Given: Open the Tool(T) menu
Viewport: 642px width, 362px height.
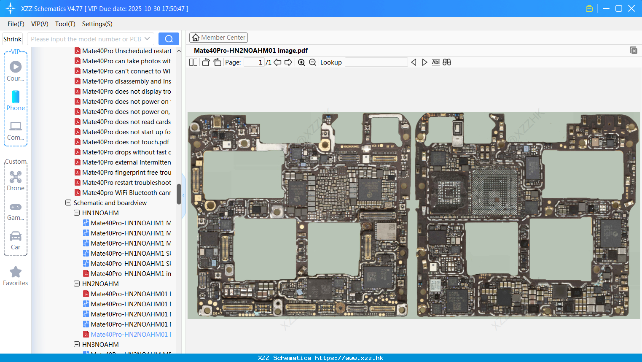Looking at the screenshot, I should click(65, 24).
